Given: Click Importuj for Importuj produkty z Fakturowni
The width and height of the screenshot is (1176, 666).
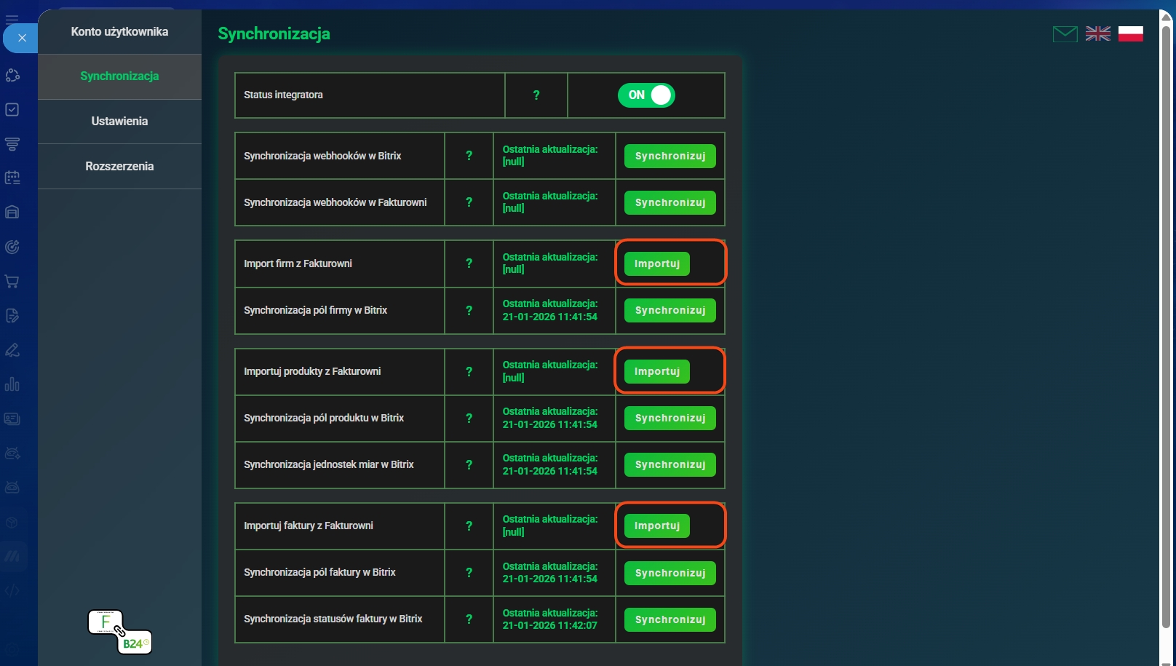Looking at the screenshot, I should coord(657,371).
